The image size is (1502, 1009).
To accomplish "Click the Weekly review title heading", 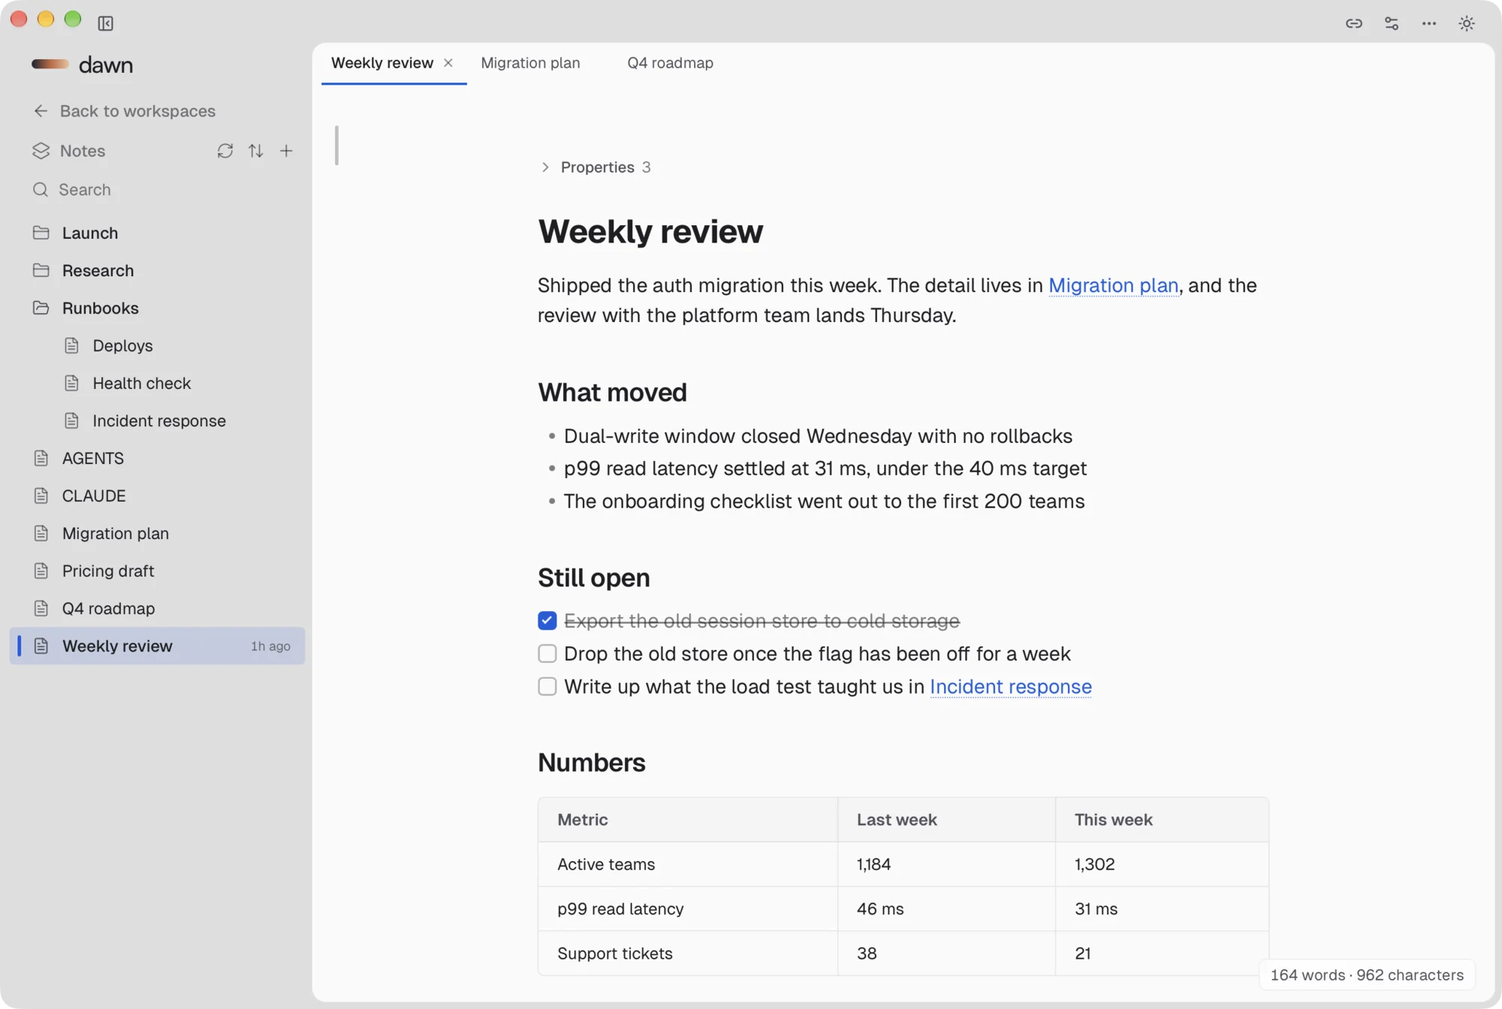I will 650,231.
